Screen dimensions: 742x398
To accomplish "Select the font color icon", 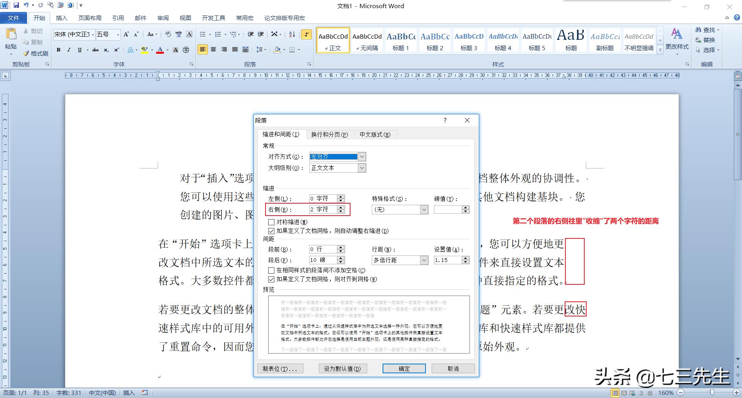I will tap(160, 49).
